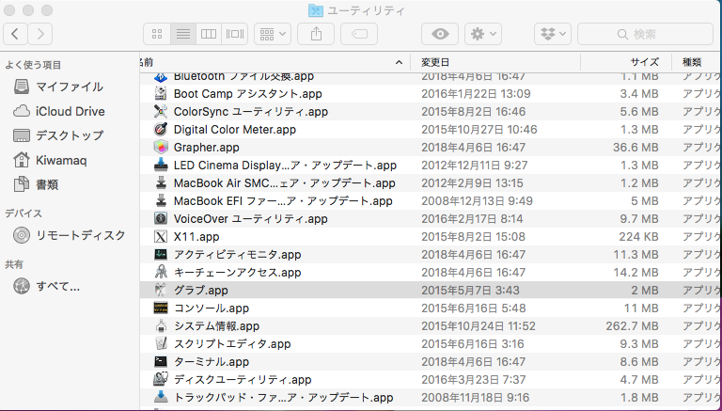Open the Dropbox toolbar dropdown

click(x=552, y=34)
